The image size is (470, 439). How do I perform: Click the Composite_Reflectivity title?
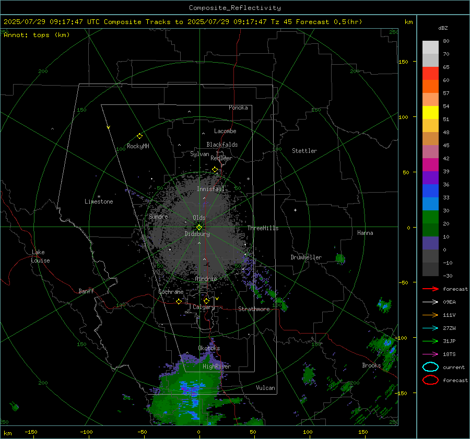234,8
